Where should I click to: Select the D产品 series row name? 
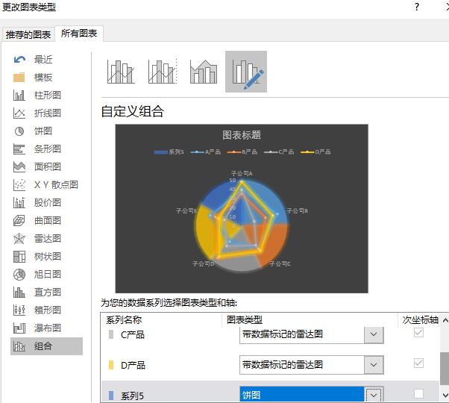coord(133,365)
